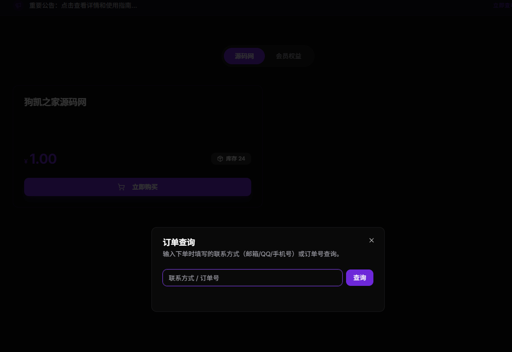Click the ¥1.00 price label
Screen dimensions: 512x352
[x=40, y=159]
